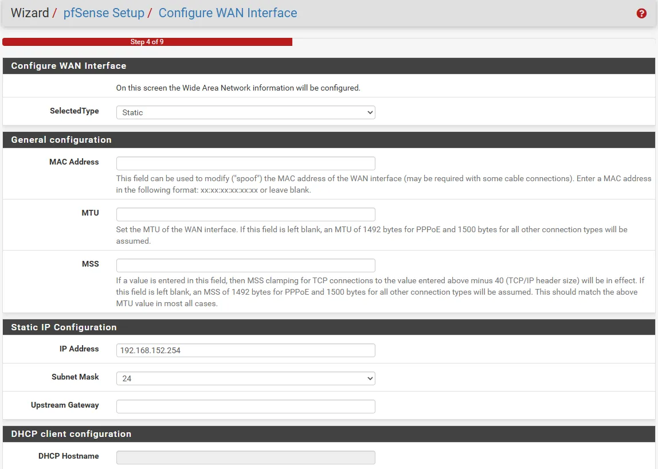Click the General configuration section header
Image resolution: width=658 pixels, height=469 pixels.
tap(328, 140)
